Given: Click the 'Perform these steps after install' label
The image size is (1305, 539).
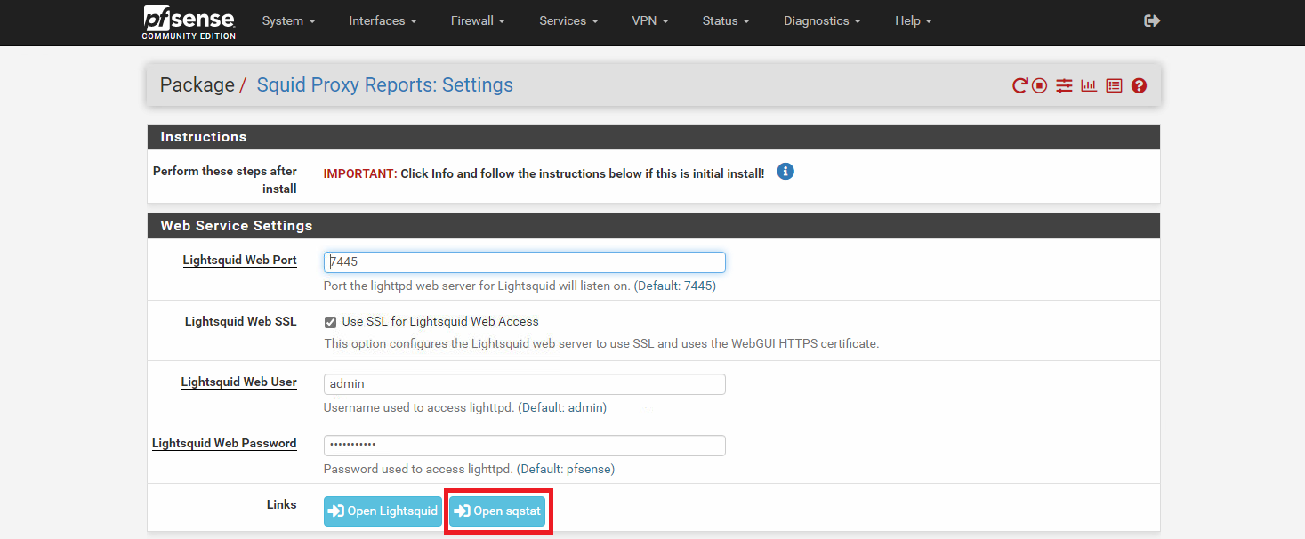Looking at the screenshot, I should coord(225,180).
